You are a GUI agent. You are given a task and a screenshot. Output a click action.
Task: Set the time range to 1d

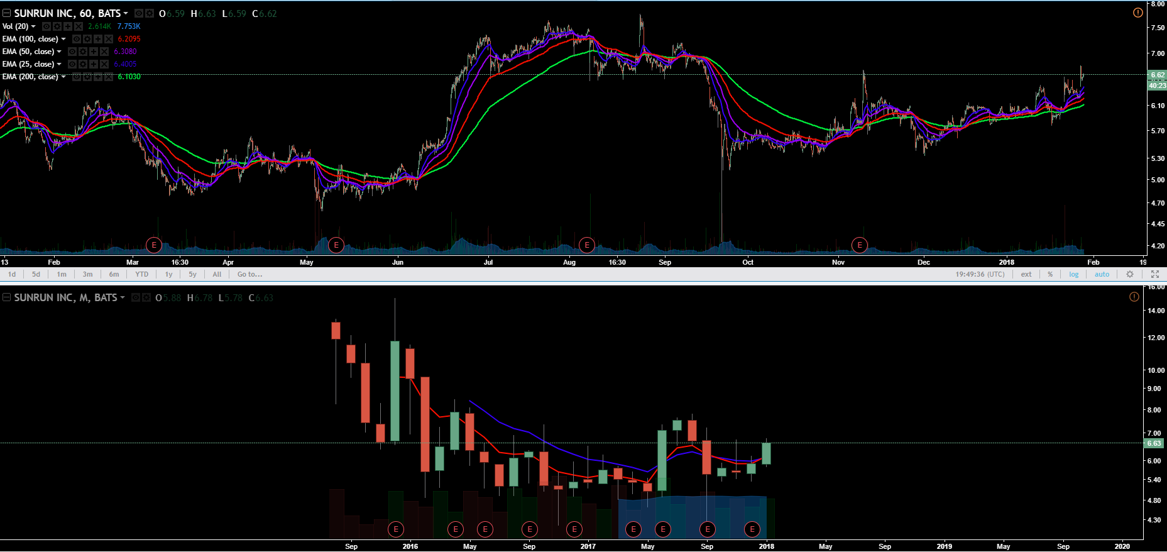pyautogui.click(x=12, y=274)
